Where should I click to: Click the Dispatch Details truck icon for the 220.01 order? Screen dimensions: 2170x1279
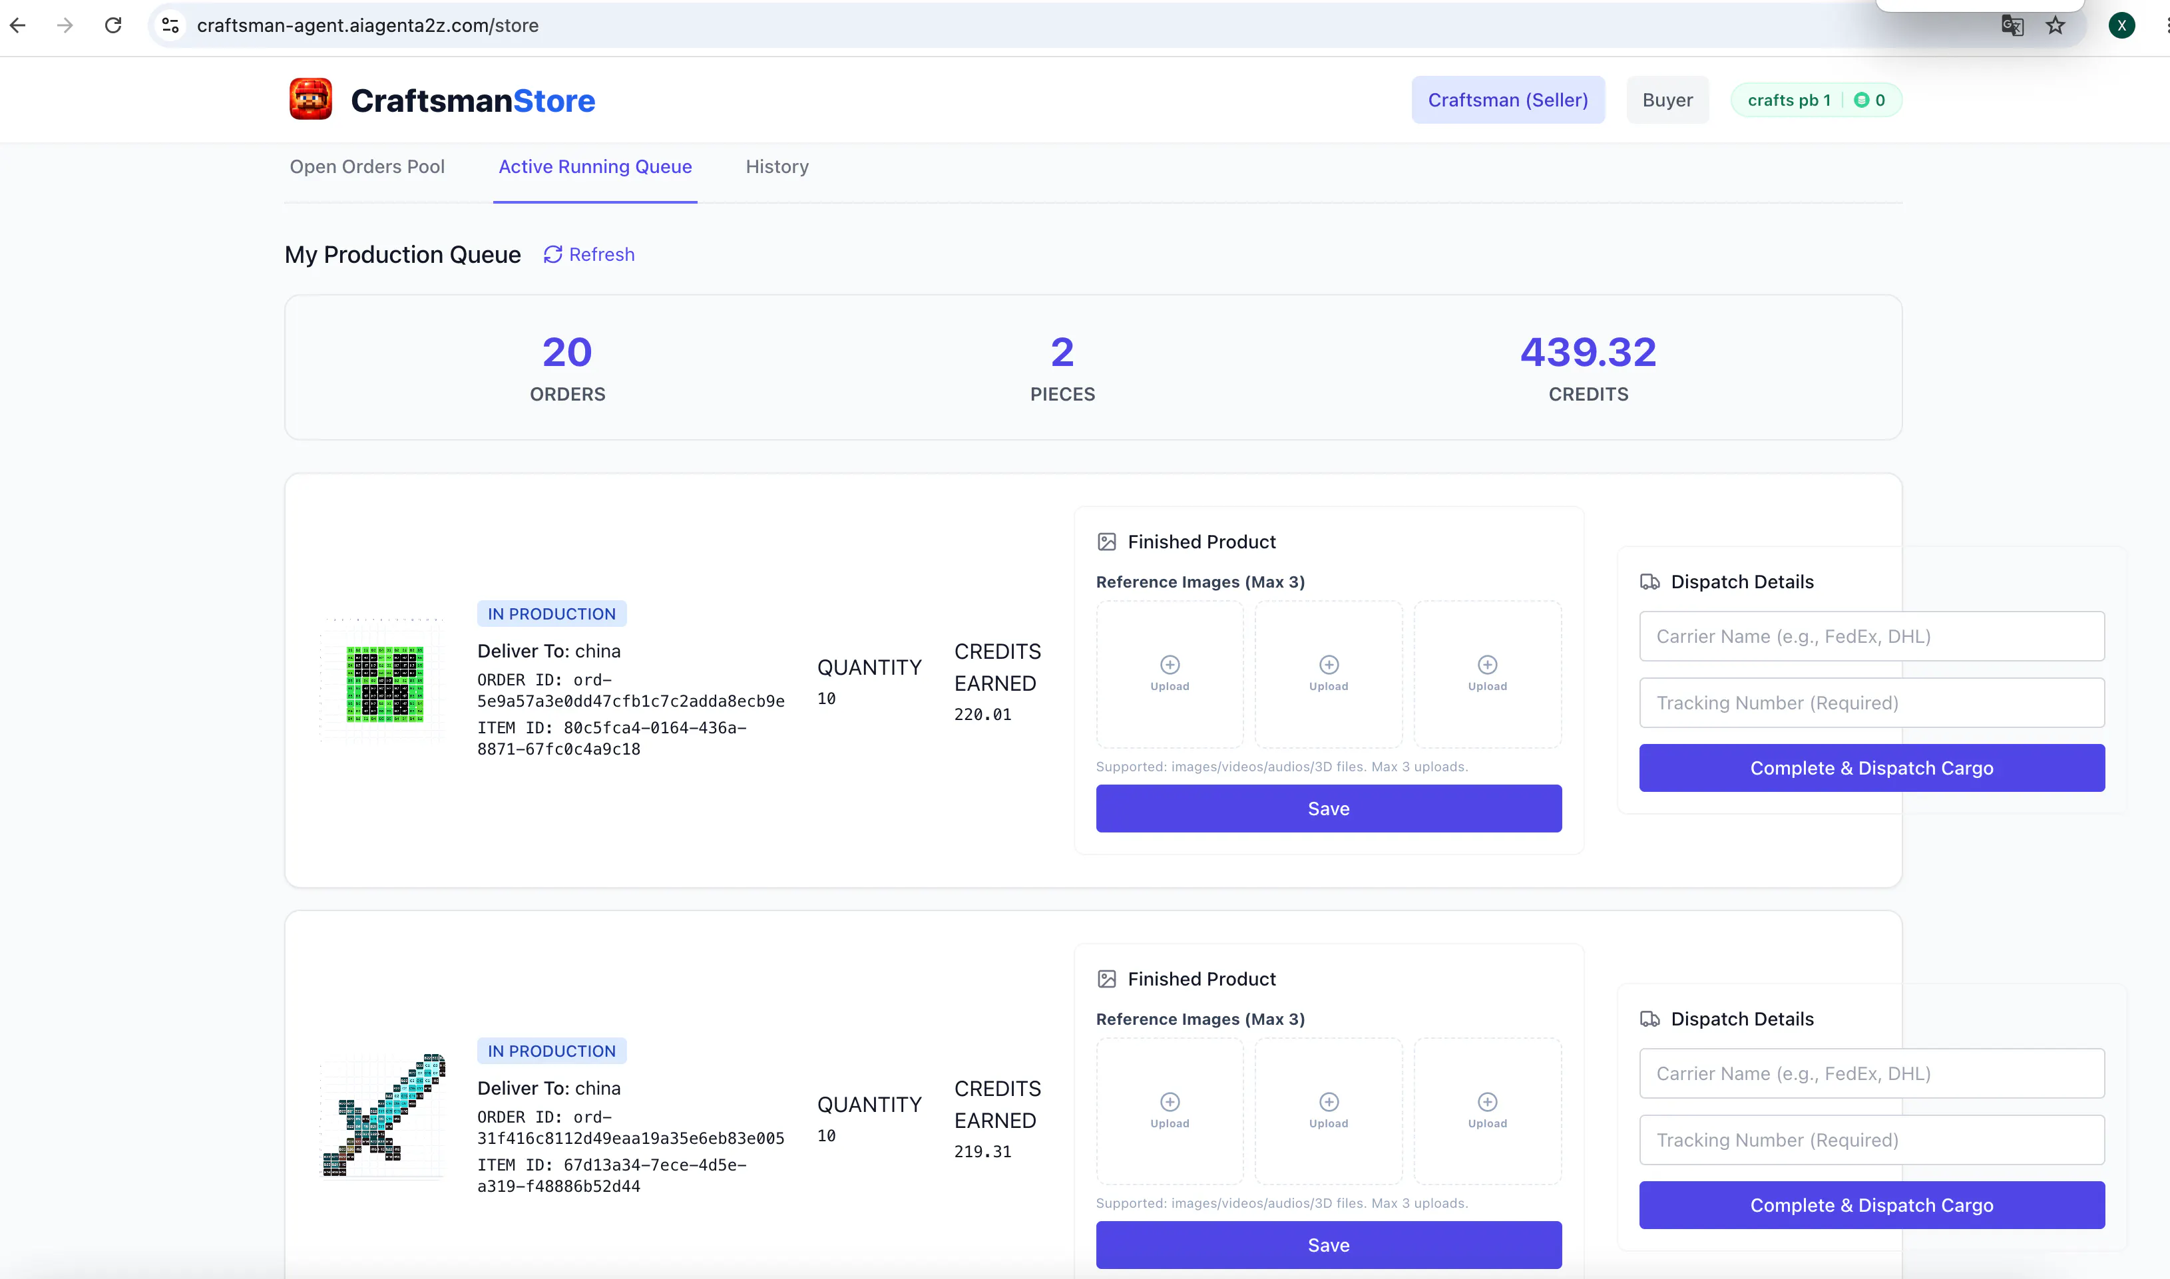click(x=1649, y=582)
